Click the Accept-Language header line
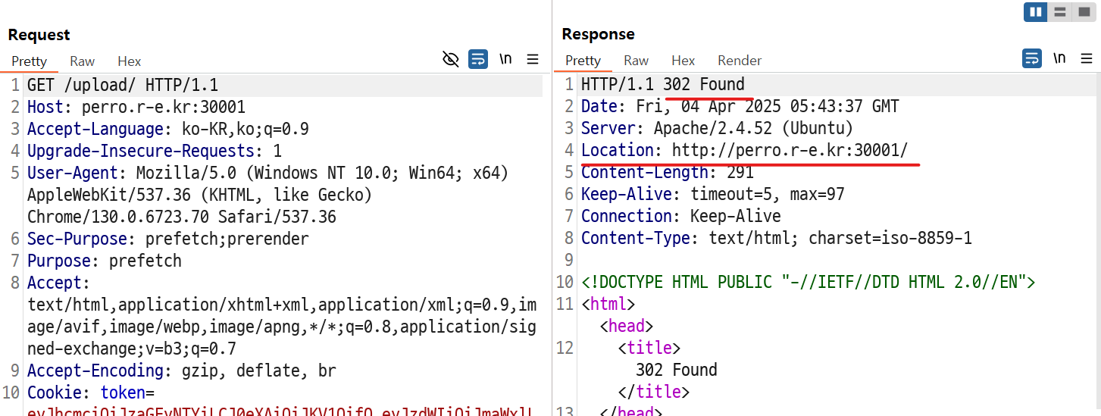The height and width of the screenshot is (416, 1101). point(168,129)
